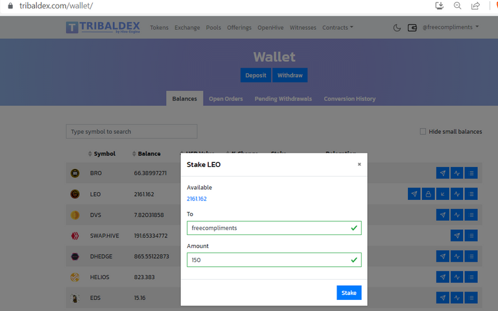Click the Tribaldex logo
This screenshot has width=498, height=311.
point(103,27)
